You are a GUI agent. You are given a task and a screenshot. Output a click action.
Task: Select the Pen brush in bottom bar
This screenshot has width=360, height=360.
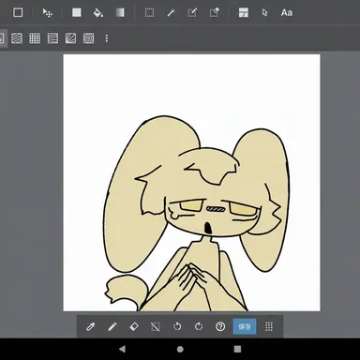coord(112,327)
